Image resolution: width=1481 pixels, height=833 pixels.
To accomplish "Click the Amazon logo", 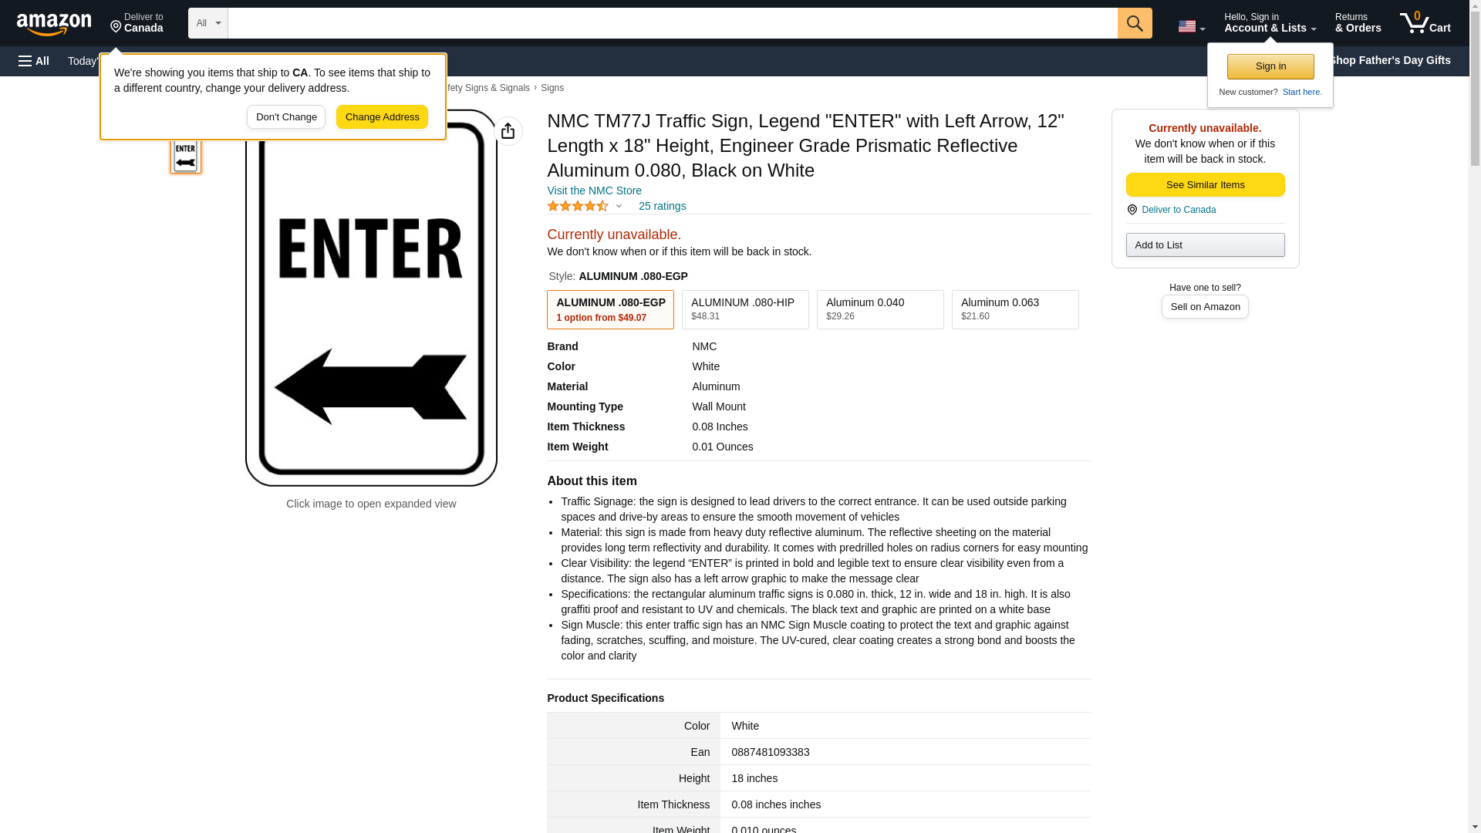I will coord(54,24).
